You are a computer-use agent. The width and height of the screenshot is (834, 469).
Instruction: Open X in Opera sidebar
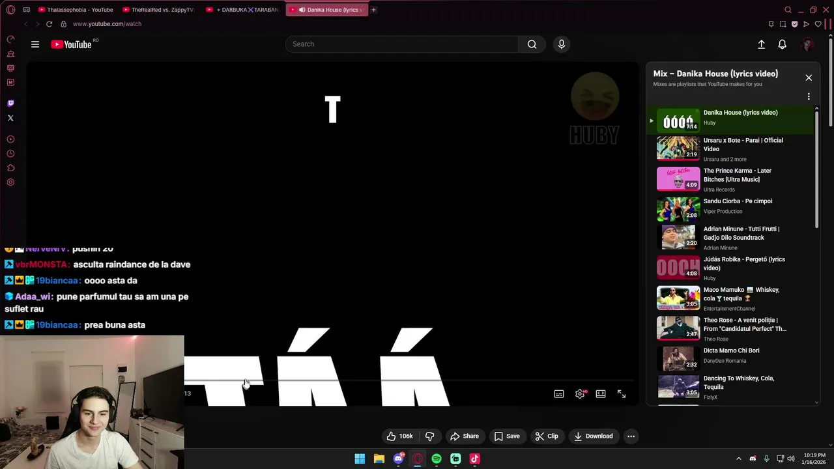click(10, 118)
